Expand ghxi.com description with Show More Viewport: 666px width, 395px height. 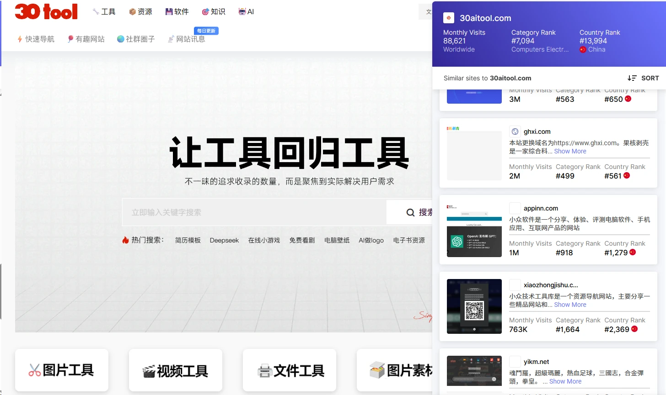click(x=570, y=151)
